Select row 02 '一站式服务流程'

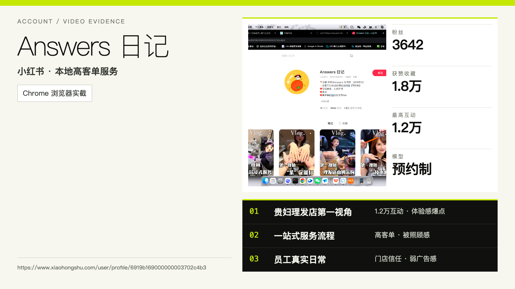click(370, 236)
